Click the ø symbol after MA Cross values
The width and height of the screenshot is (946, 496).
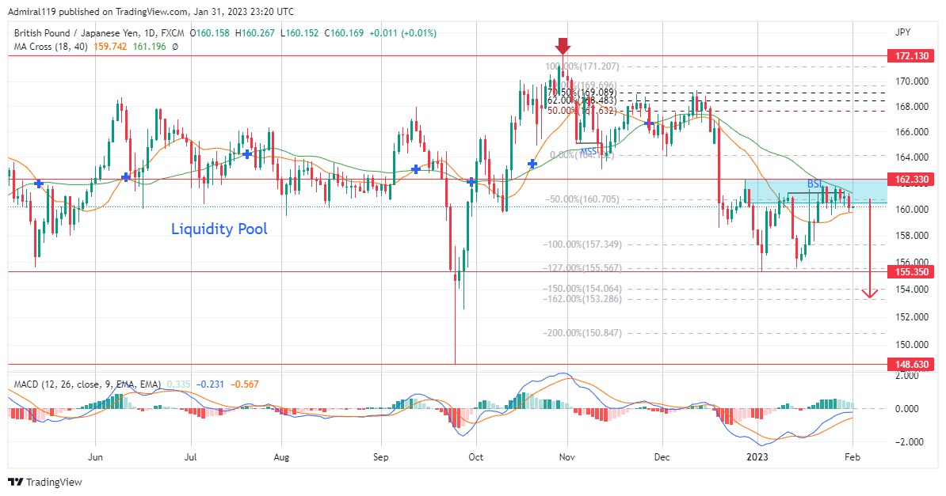(175, 47)
